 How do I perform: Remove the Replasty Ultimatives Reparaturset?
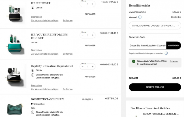[68, 89]
